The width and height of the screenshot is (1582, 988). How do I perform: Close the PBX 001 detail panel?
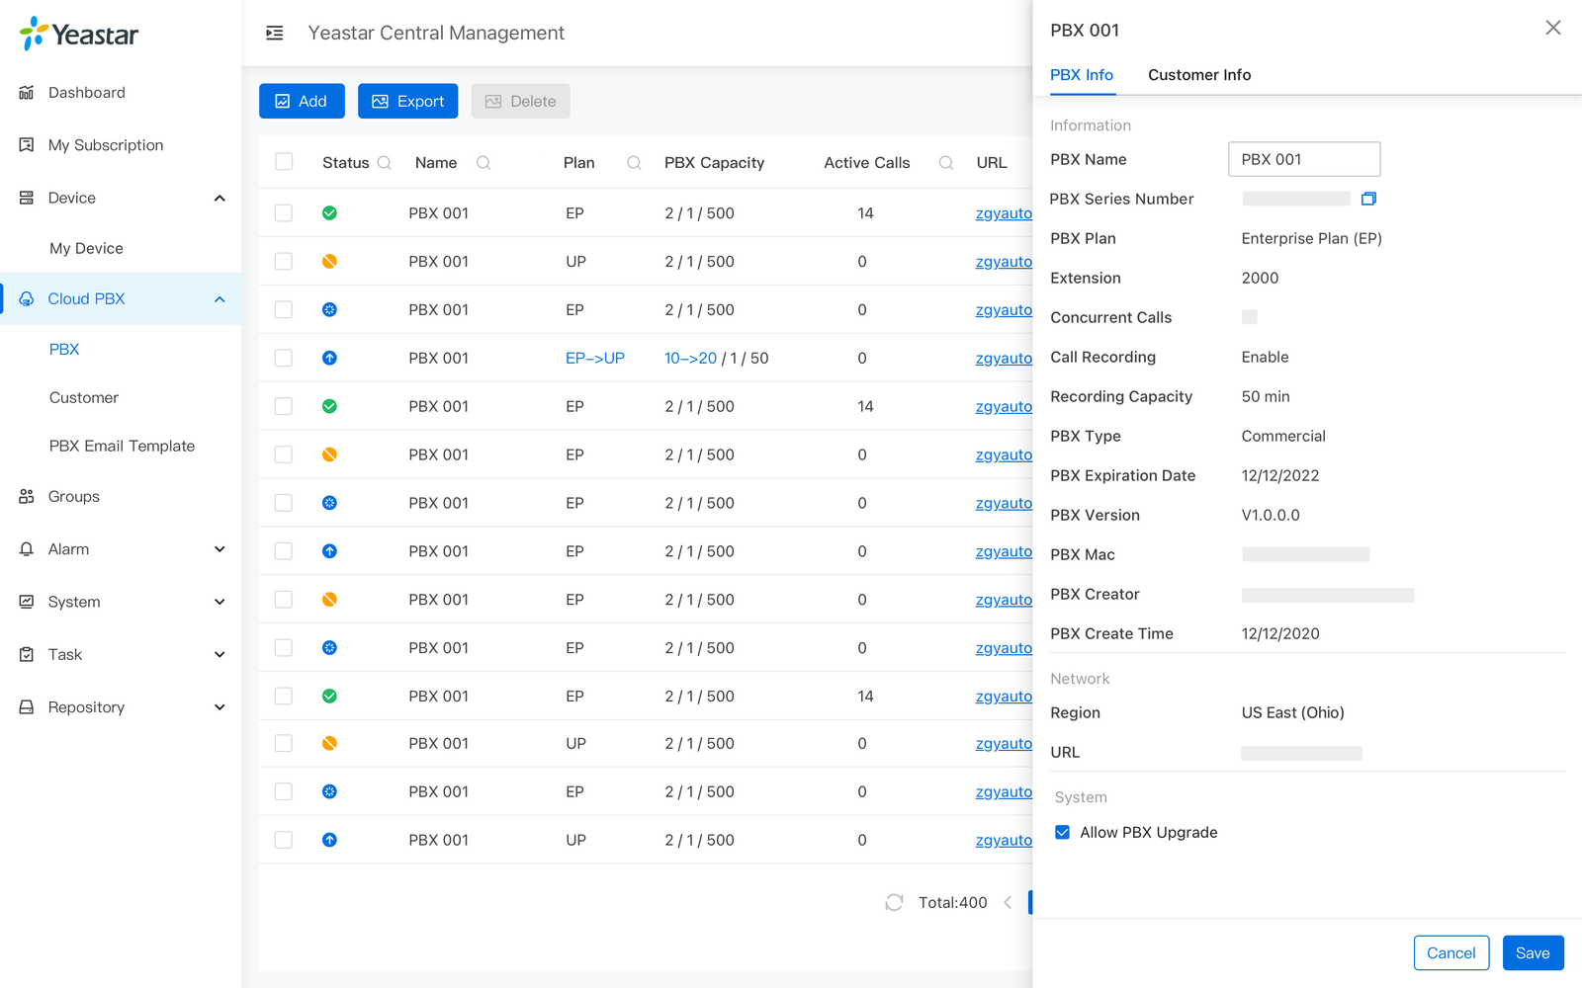pyautogui.click(x=1553, y=28)
